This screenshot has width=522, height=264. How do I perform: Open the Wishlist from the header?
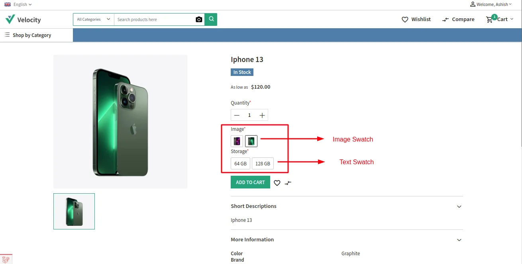coord(416,19)
